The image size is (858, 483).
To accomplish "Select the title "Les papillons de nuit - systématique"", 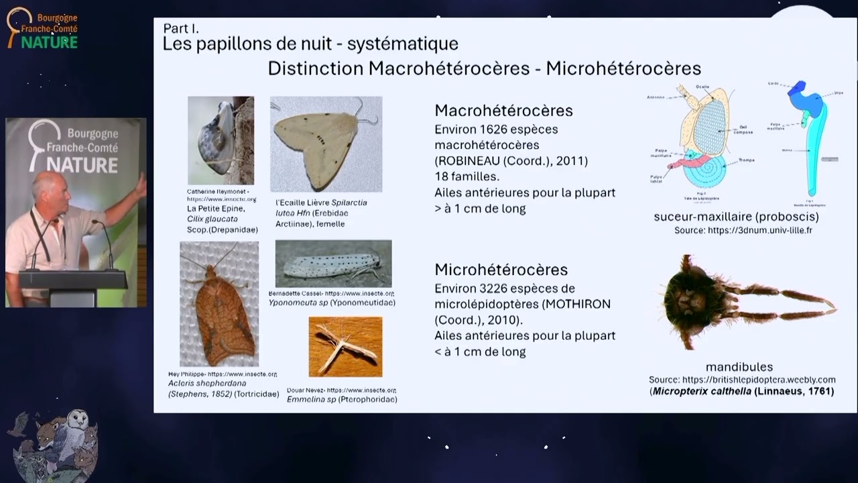I will coord(310,44).
